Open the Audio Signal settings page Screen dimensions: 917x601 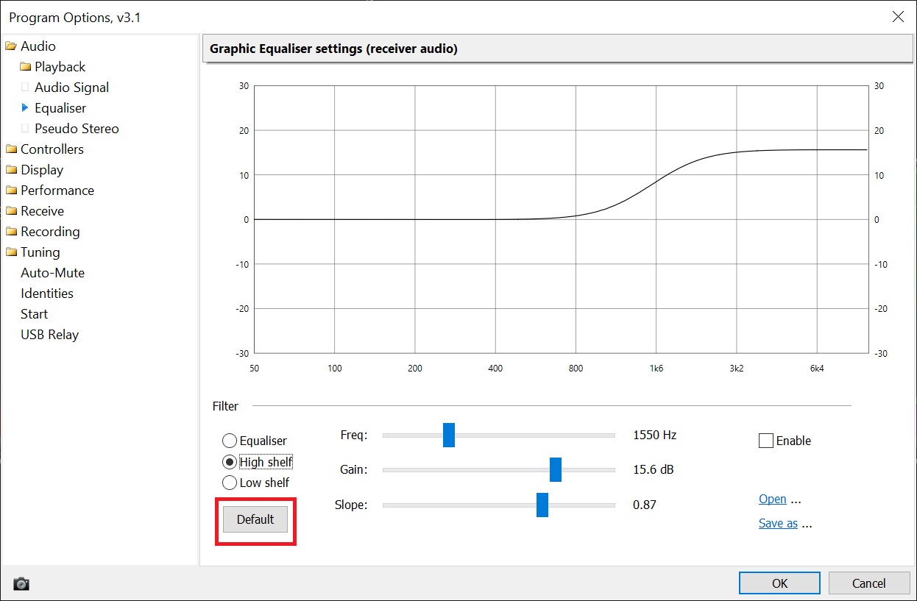tap(71, 88)
